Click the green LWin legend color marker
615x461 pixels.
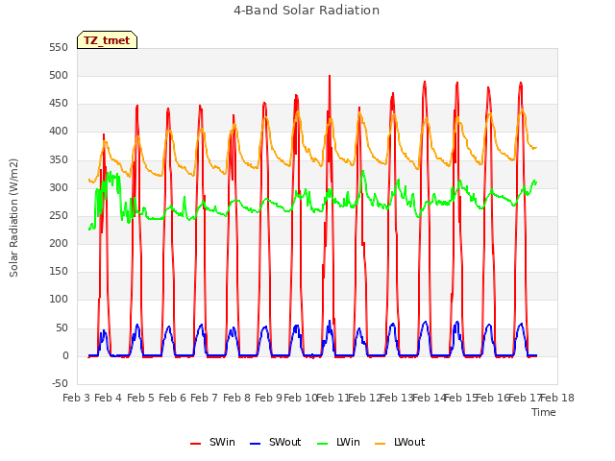[322, 444]
